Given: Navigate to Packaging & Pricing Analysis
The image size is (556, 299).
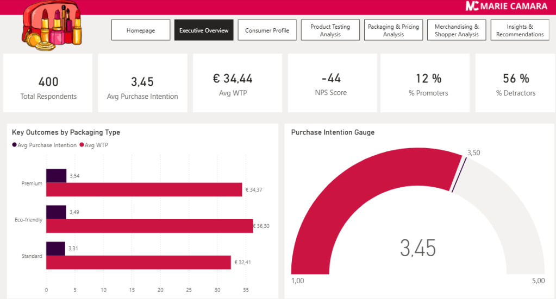Looking at the screenshot, I should 393,30.
